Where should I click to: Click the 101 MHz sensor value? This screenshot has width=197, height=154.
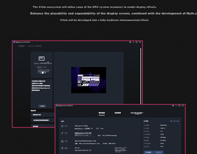[163, 140]
